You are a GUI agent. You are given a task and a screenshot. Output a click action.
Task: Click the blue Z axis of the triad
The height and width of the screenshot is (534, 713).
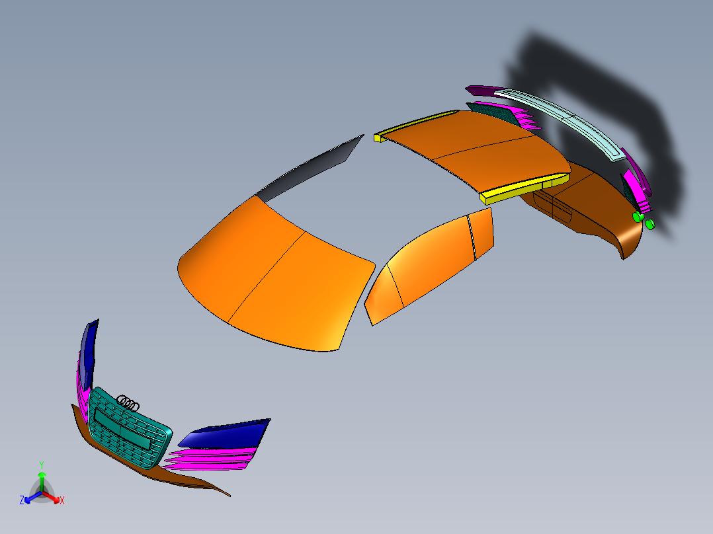pyautogui.click(x=31, y=498)
